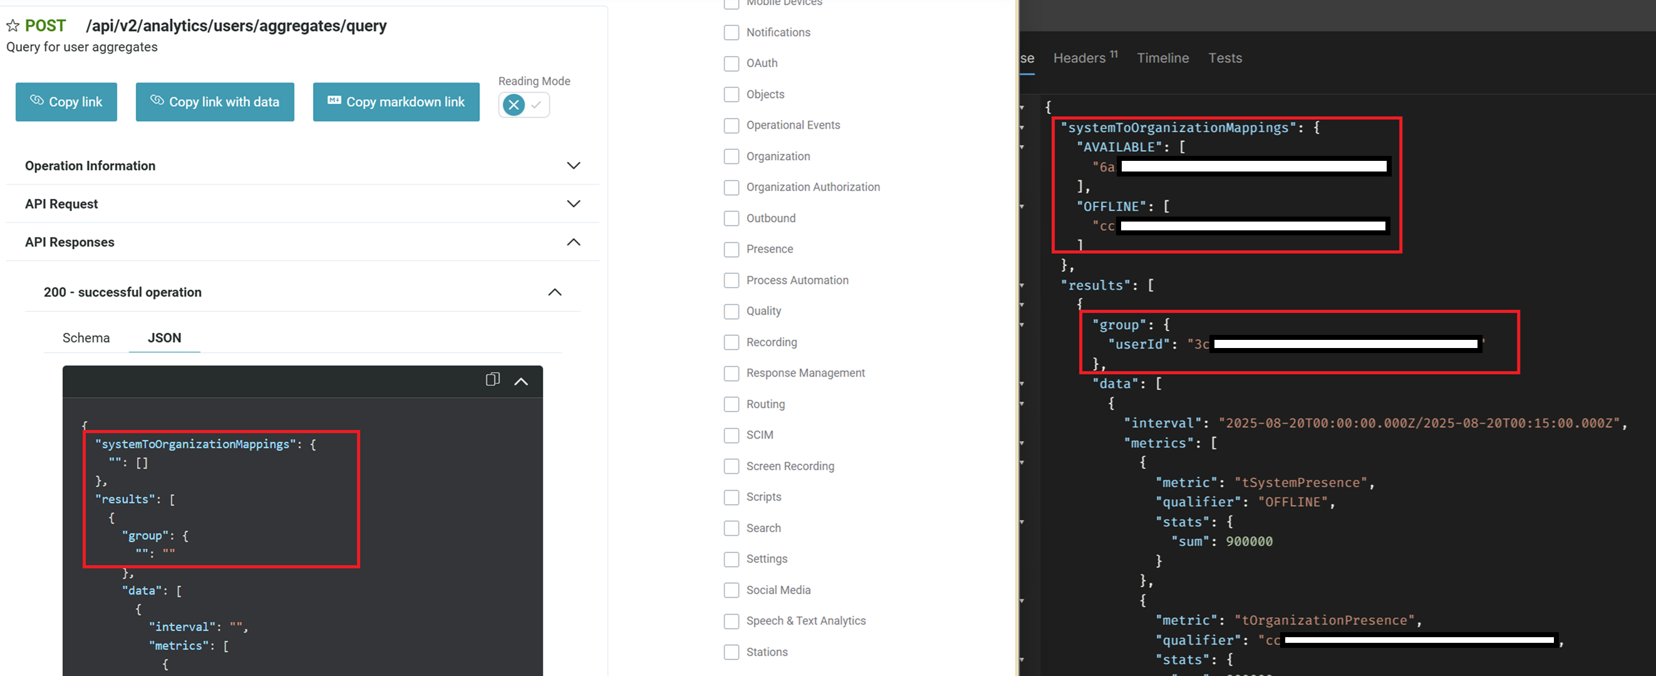The image size is (1656, 676).
Task: Switch to the Schema tab
Action: click(86, 338)
